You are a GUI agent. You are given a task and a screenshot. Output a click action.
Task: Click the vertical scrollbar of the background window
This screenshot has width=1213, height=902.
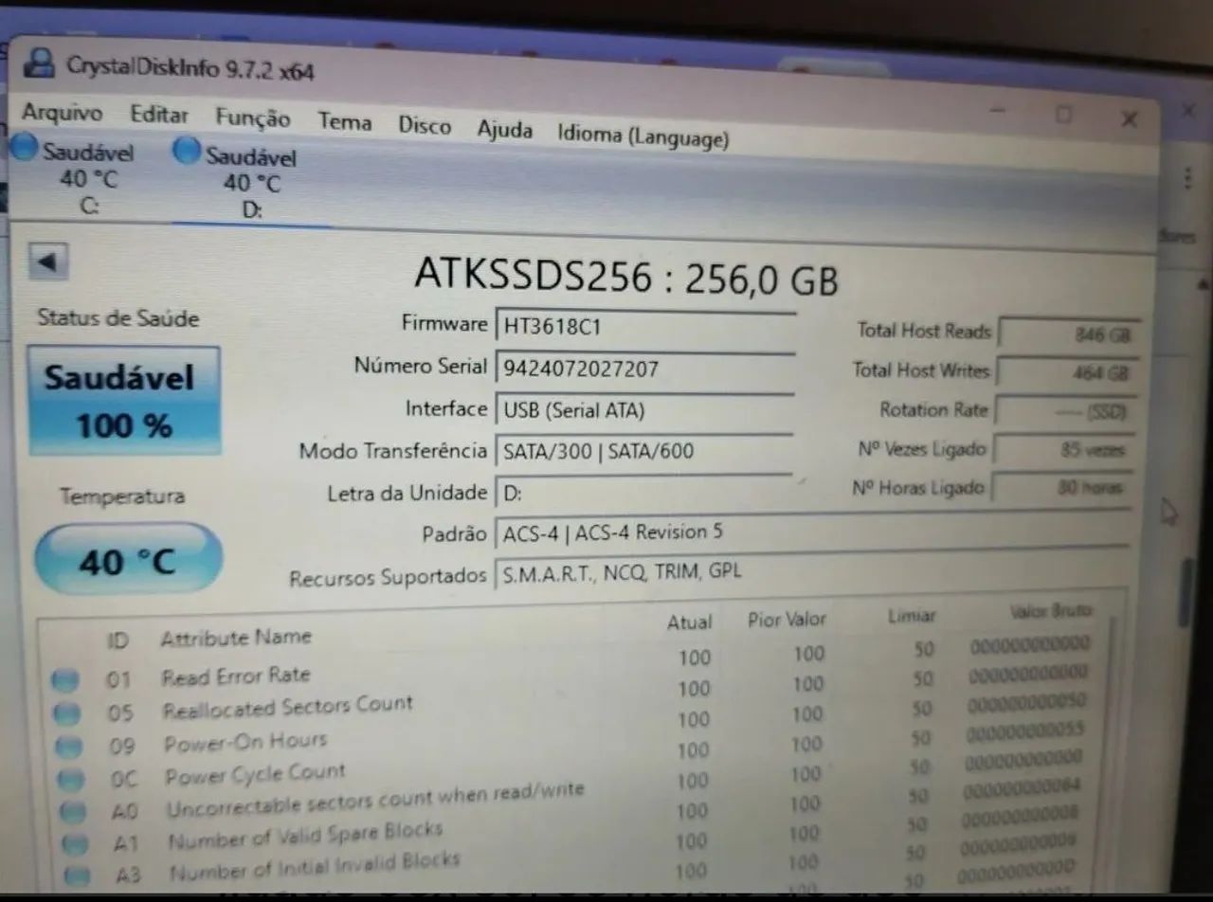pos(1186,592)
